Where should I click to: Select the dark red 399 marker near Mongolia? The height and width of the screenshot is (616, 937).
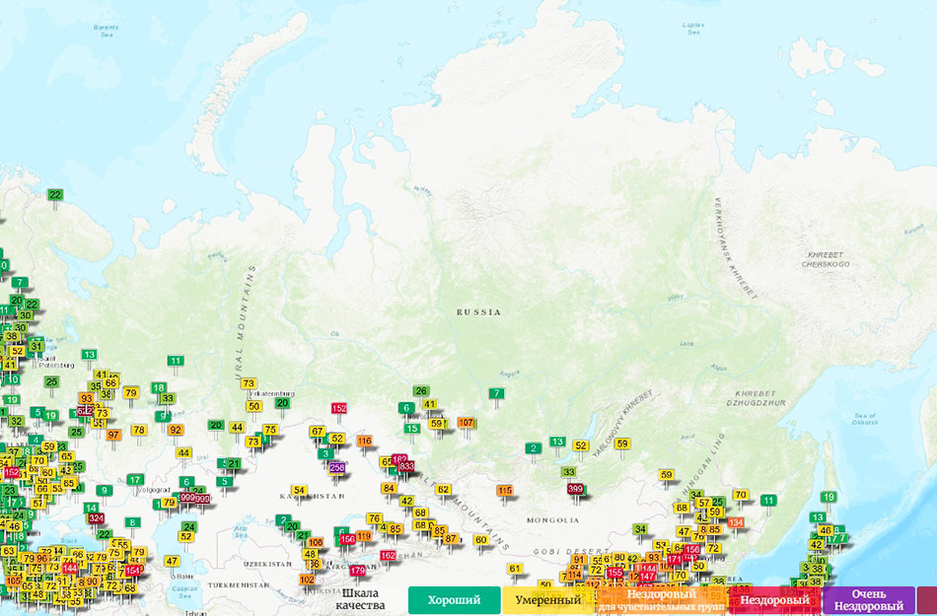coord(576,489)
